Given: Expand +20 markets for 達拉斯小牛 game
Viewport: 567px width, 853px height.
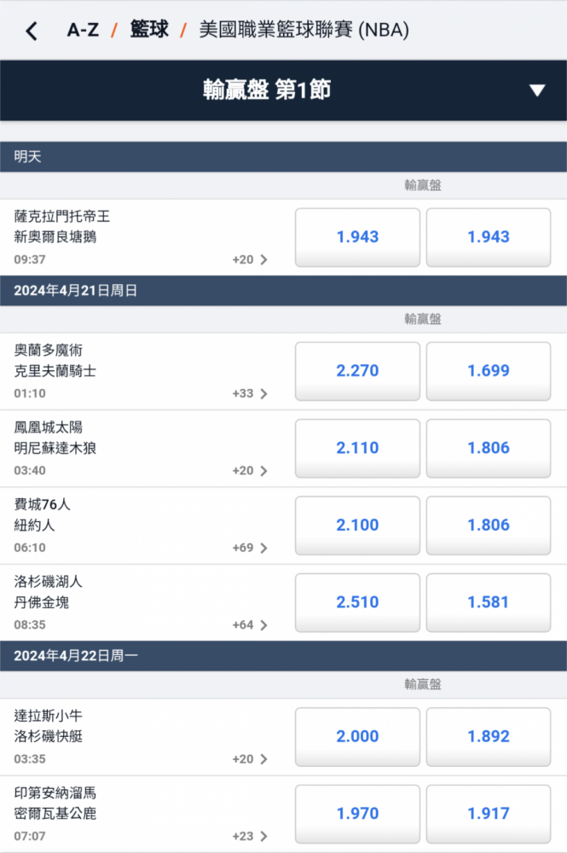Looking at the screenshot, I should 250,759.
